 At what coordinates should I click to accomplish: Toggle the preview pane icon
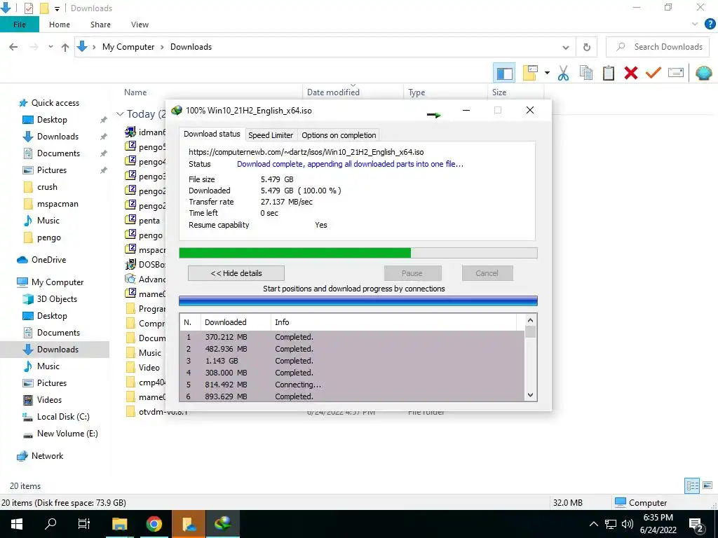(x=504, y=73)
